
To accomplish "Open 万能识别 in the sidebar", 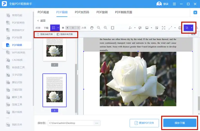I will click(x=17, y=90).
